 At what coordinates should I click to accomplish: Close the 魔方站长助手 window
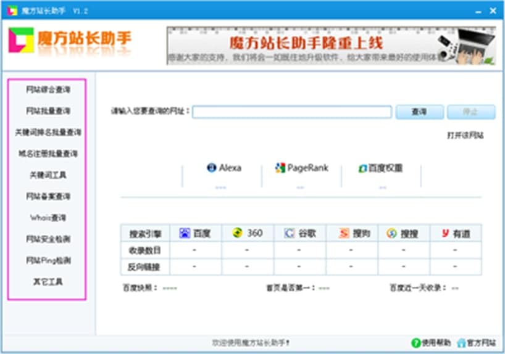pos(493,11)
